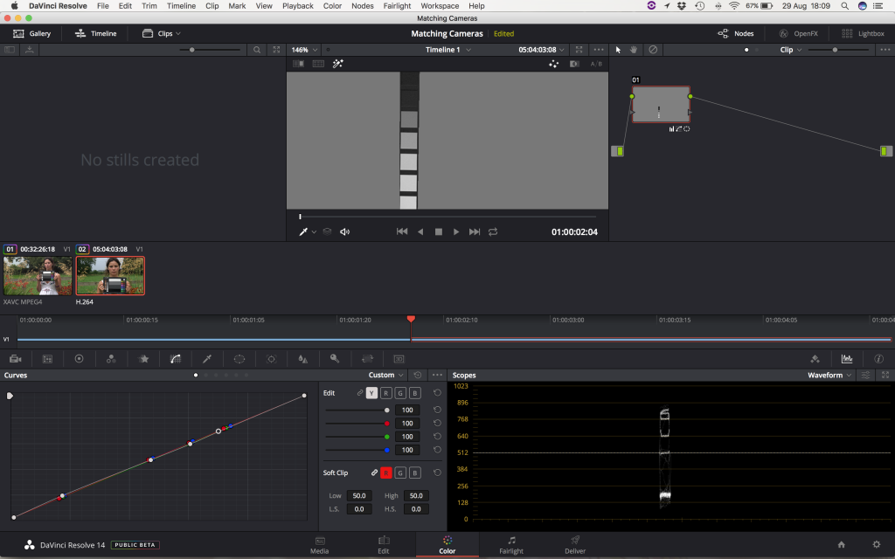The image size is (895, 559).
Task: Open the viewer zoom 146% dropdown
Action: coord(304,50)
